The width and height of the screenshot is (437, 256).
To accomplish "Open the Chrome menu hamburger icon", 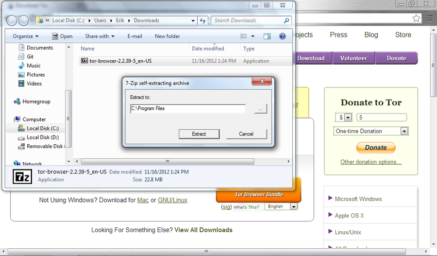I will [x=430, y=18].
